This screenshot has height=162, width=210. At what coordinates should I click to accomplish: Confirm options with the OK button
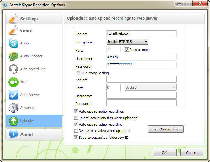point(165,152)
